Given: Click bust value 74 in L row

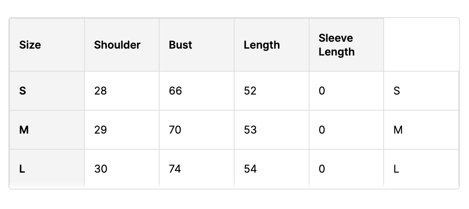Looking at the screenshot, I should tap(175, 169).
